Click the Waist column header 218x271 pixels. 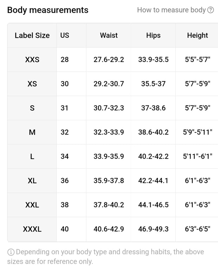pos(109,36)
